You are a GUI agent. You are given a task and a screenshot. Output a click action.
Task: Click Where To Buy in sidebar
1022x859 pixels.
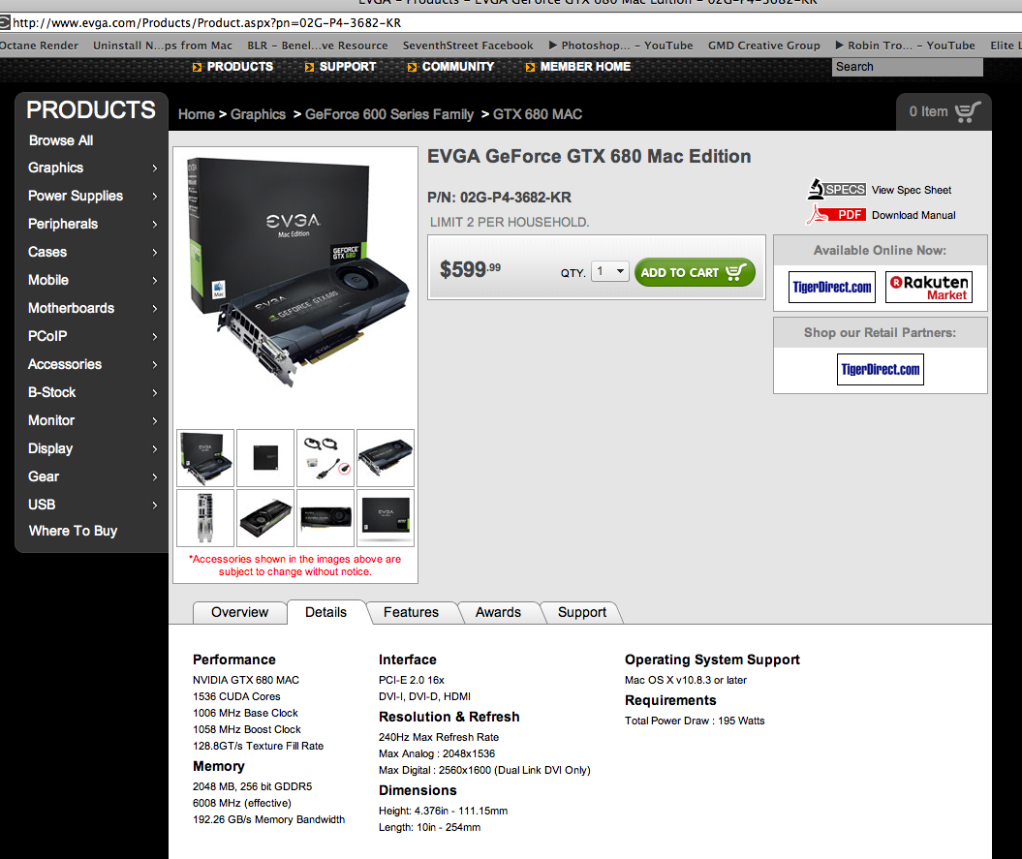coord(73,531)
